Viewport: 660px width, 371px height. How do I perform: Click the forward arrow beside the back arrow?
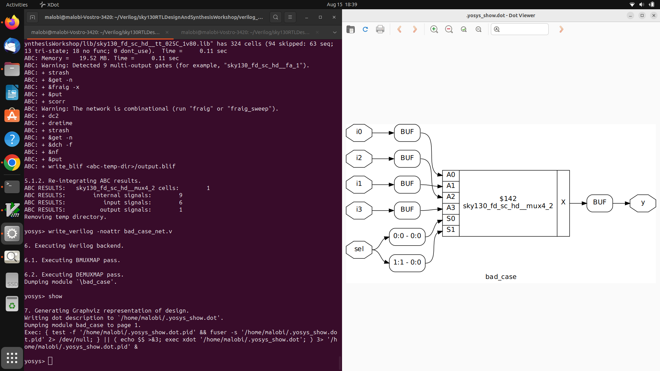[x=415, y=30]
